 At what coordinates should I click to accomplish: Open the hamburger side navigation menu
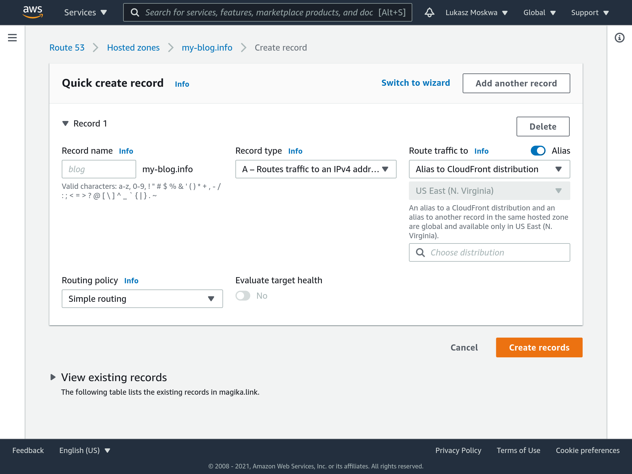point(12,38)
